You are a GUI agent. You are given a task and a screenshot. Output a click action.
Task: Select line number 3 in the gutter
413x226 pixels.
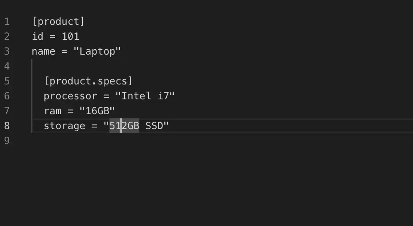(x=7, y=51)
